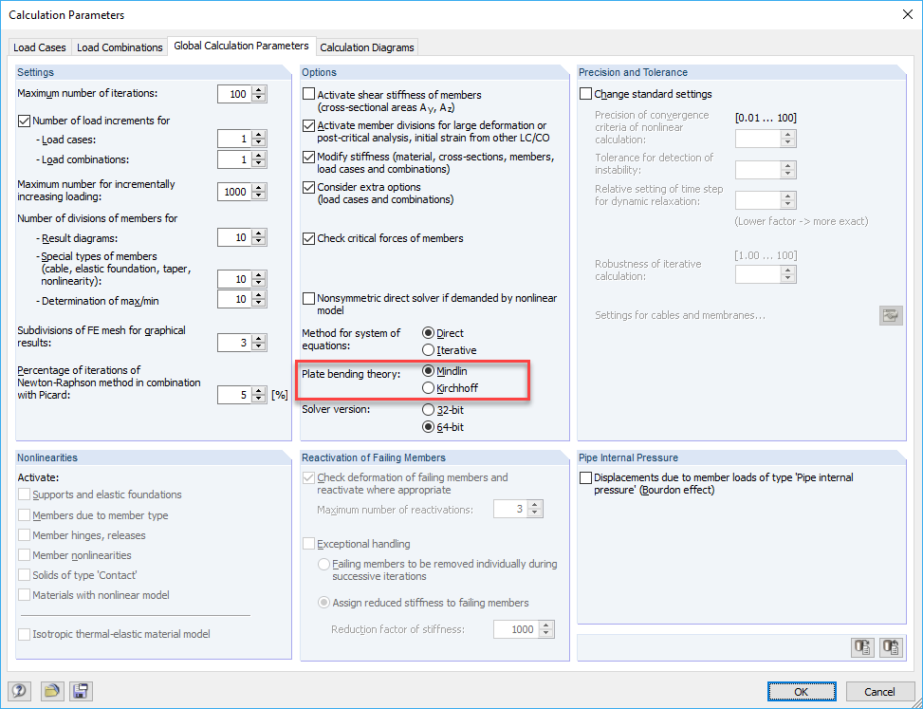Image resolution: width=923 pixels, height=709 pixels.
Task: Open the help icon at bottom left
Action: tap(19, 690)
